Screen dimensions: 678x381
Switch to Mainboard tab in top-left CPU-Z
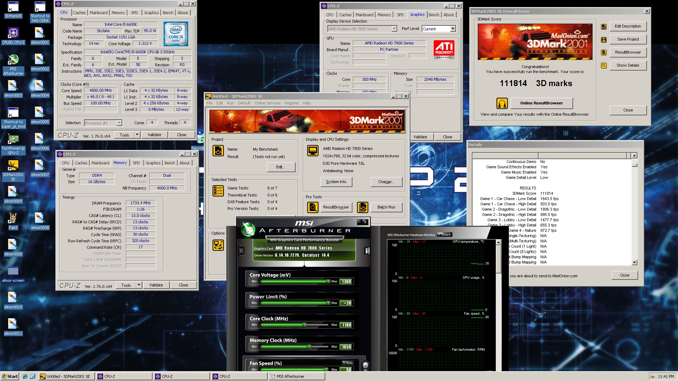coord(99,13)
